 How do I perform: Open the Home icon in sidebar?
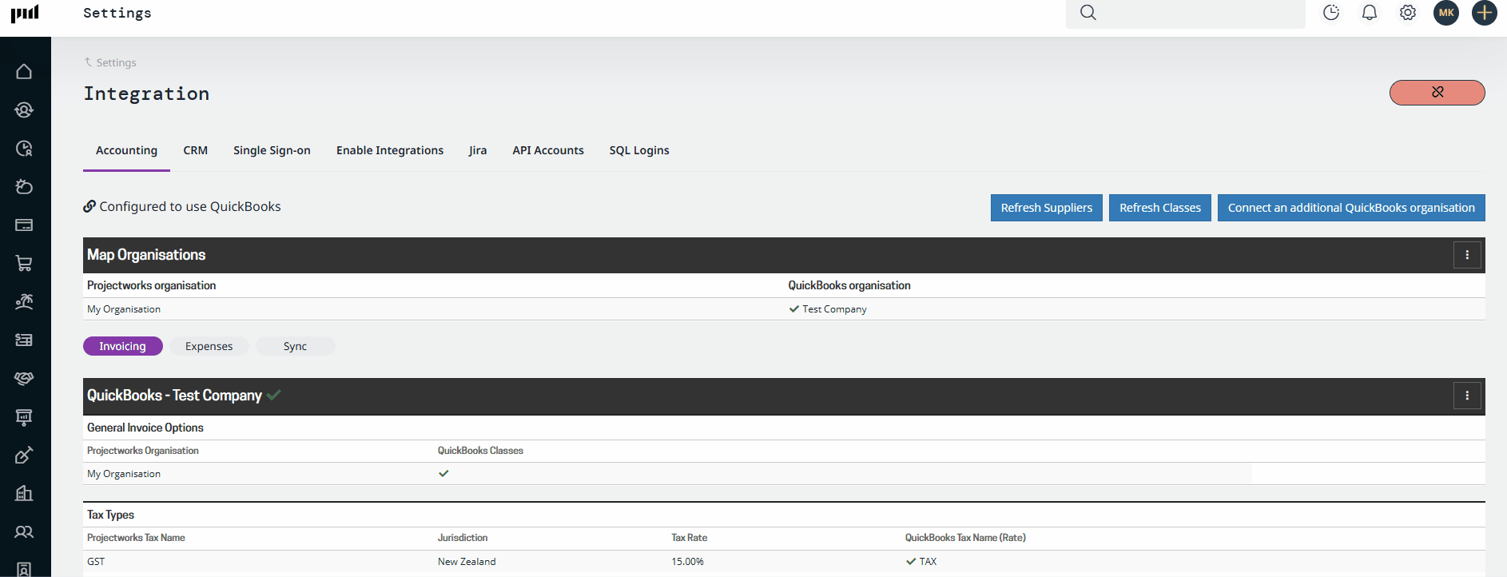(x=24, y=72)
